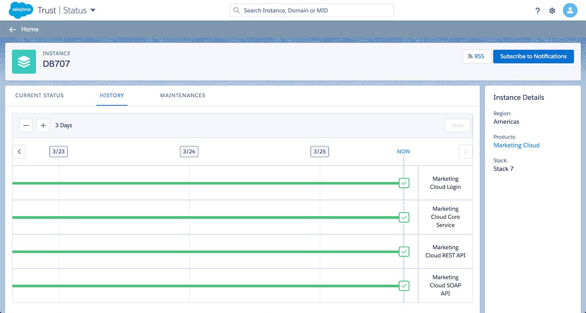Open the RSS feed button

477,56
